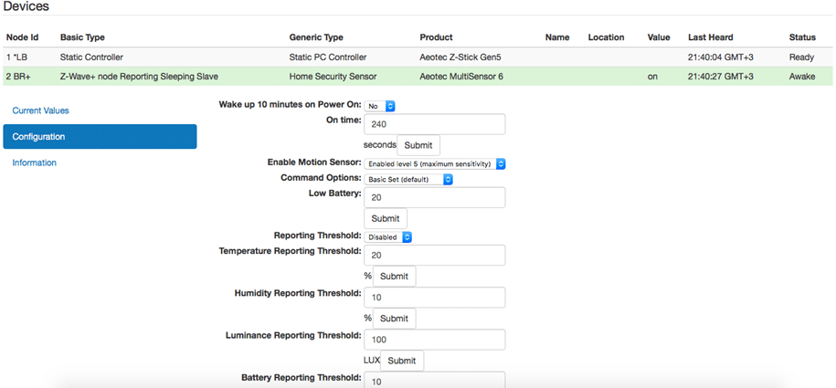
Task: Expand Reporting Threshold Disabled dropdown
Action: tap(387, 236)
